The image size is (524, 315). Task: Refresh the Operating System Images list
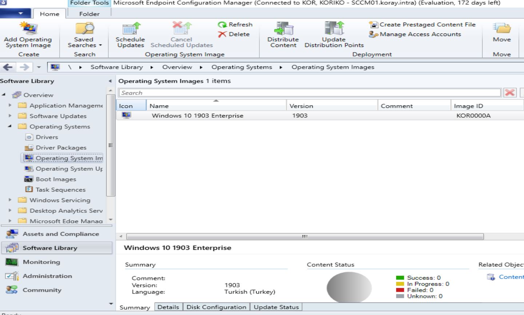pos(235,24)
